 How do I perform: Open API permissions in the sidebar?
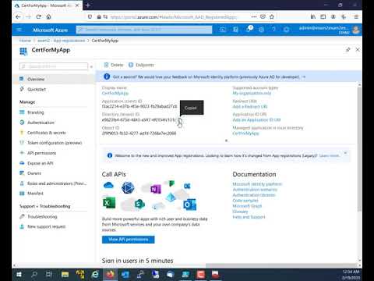point(41,153)
